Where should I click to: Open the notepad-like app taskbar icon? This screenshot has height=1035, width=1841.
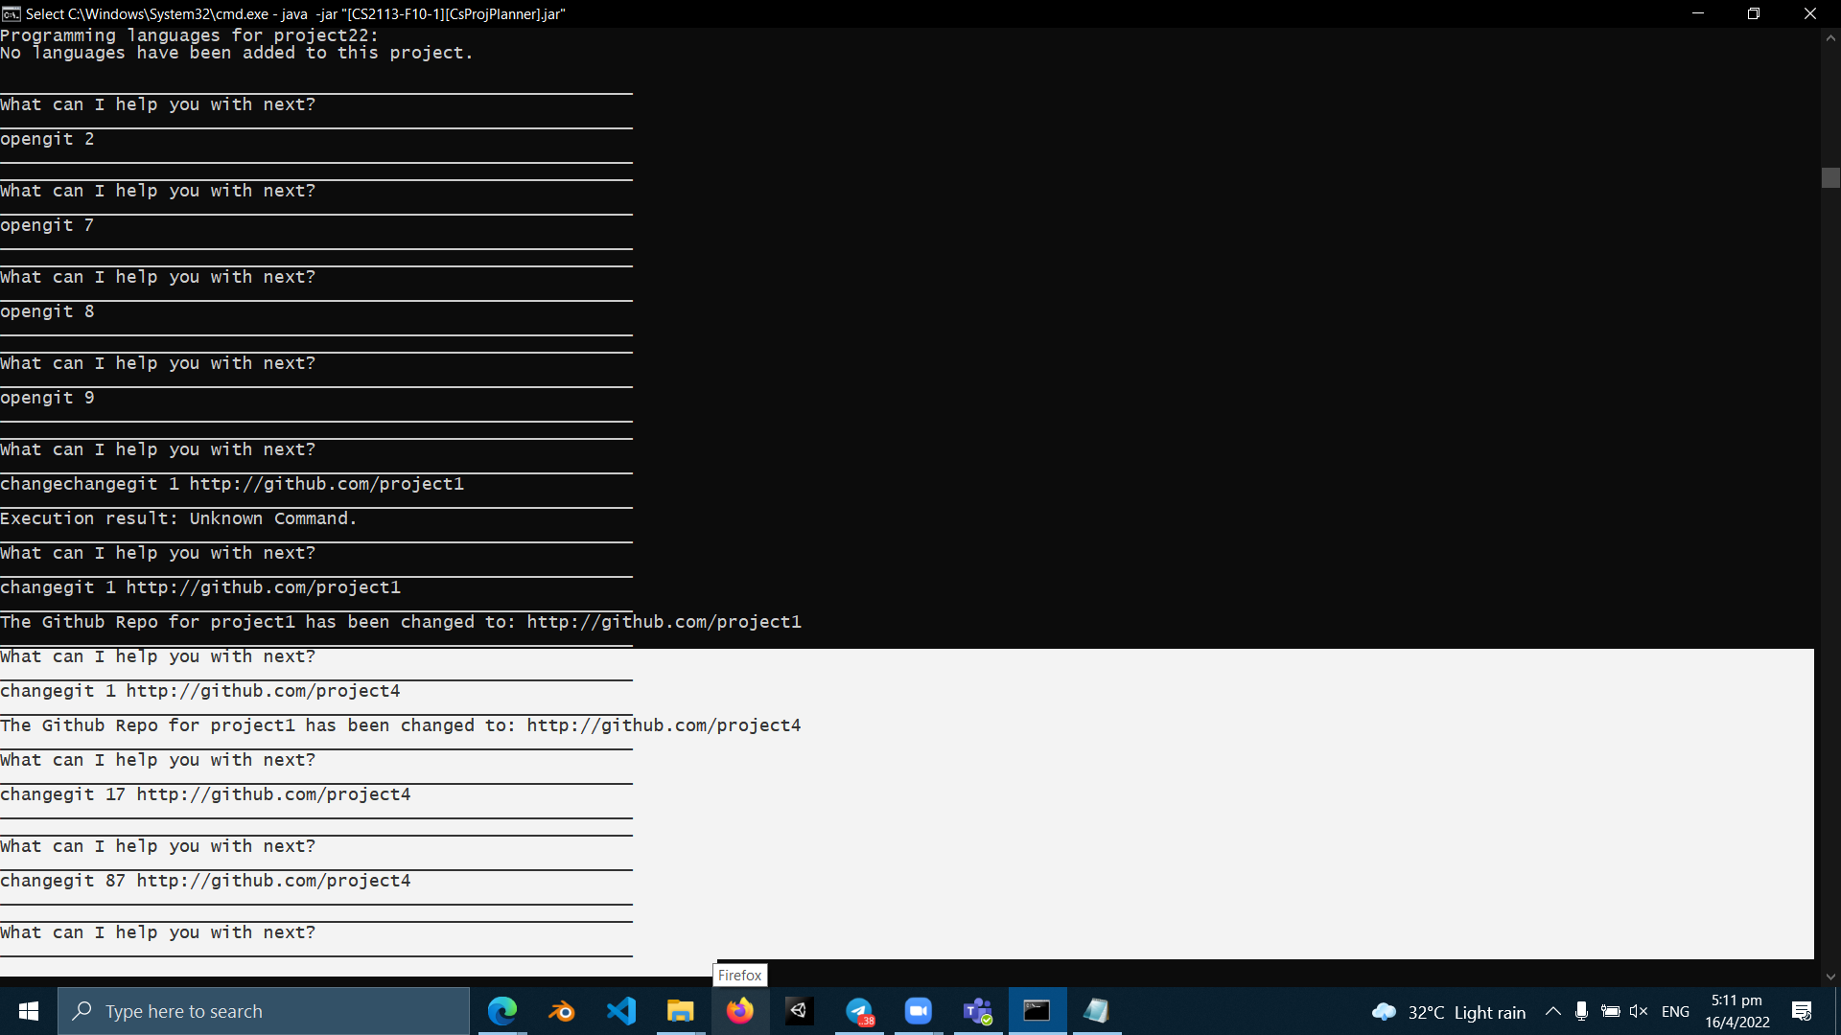pos(1096,1011)
